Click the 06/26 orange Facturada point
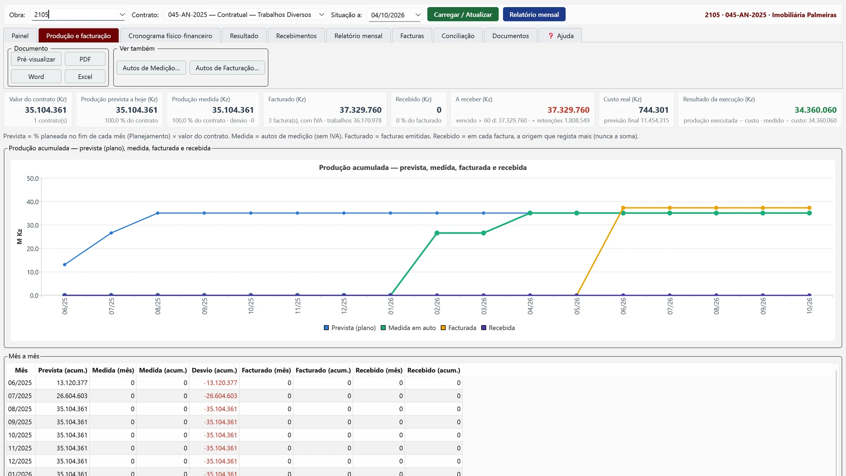This screenshot has height=476, width=846. tap(623, 208)
